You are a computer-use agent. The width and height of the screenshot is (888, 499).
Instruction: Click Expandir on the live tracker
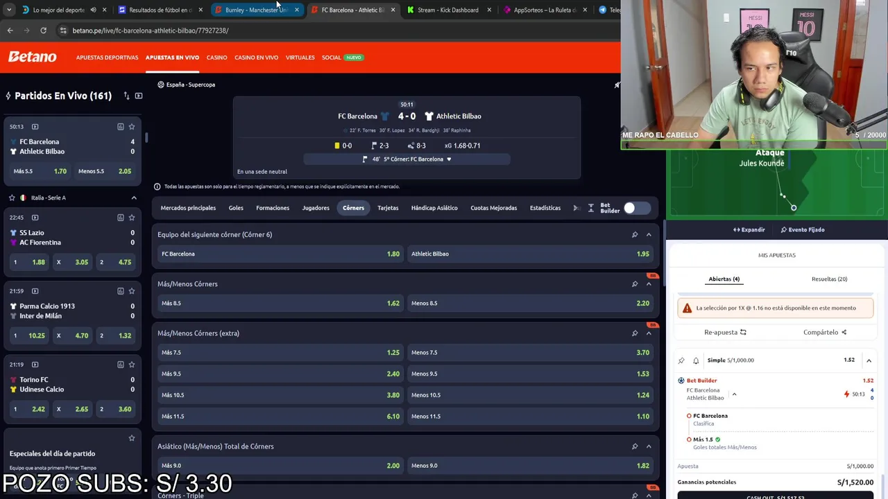[749, 229]
